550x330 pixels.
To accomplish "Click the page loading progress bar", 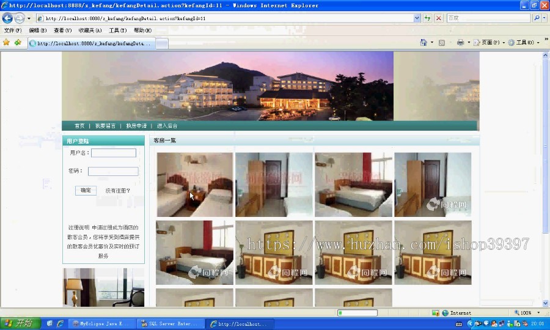I will [357, 313].
